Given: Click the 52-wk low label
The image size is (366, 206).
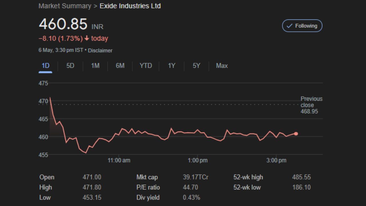Looking at the screenshot, I should click(247, 187).
